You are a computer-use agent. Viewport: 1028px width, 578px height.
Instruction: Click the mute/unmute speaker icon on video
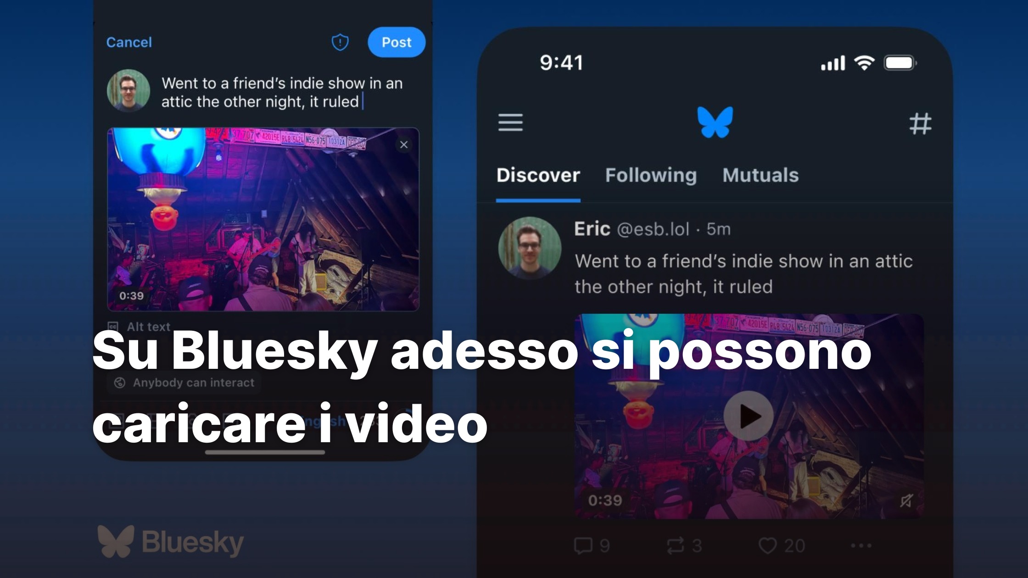(906, 501)
